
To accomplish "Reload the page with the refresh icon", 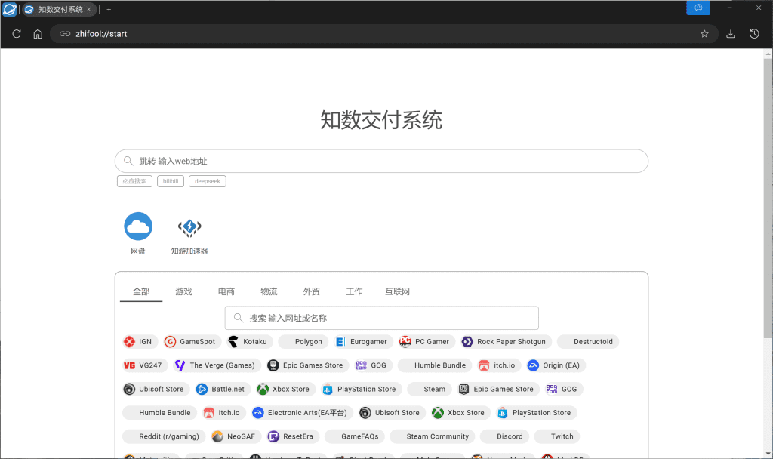I will [x=17, y=34].
